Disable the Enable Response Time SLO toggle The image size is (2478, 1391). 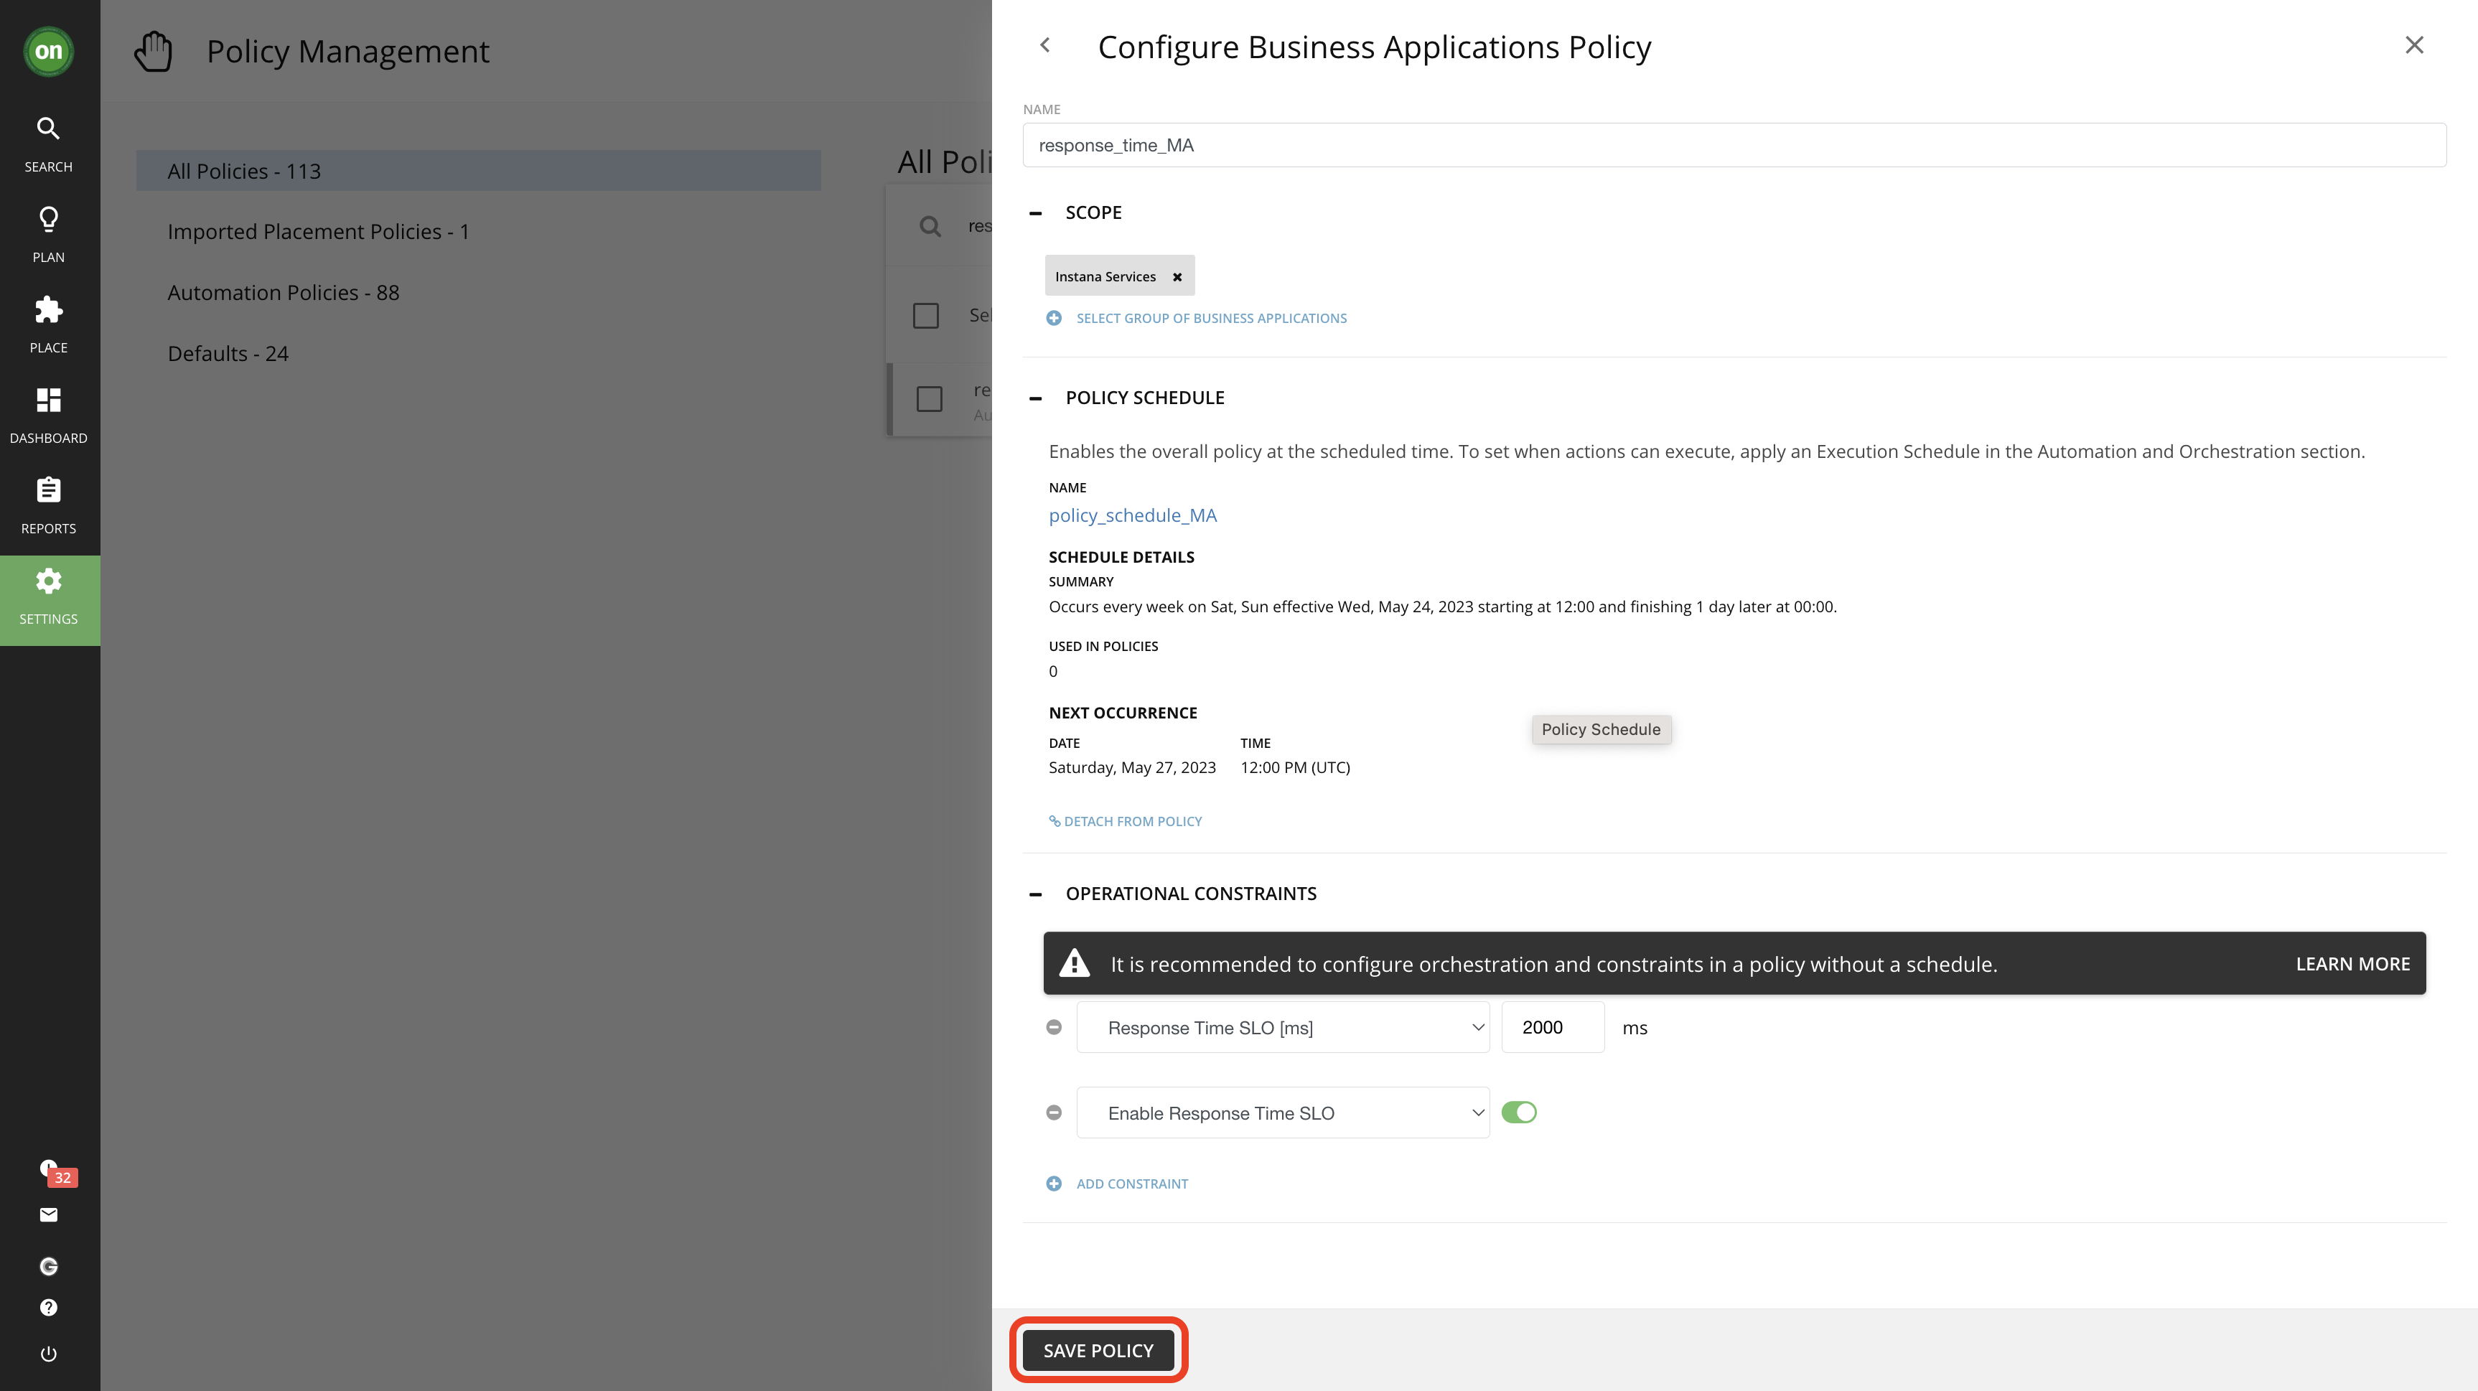pyautogui.click(x=1519, y=1113)
